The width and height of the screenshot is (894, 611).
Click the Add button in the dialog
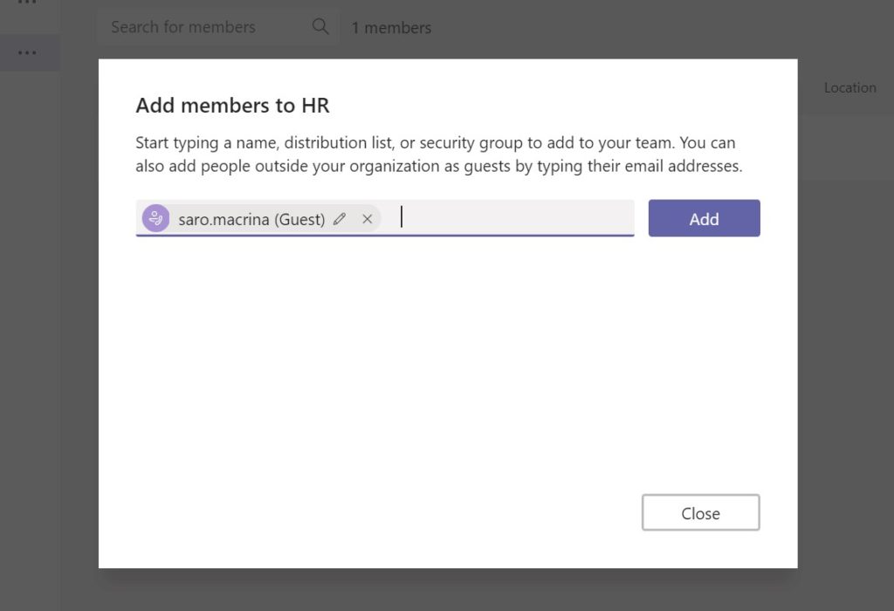click(705, 218)
